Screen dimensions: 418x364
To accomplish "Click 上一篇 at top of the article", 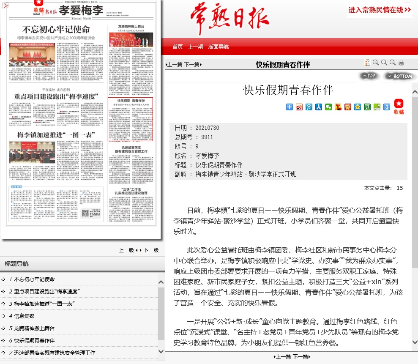I will [x=175, y=65].
